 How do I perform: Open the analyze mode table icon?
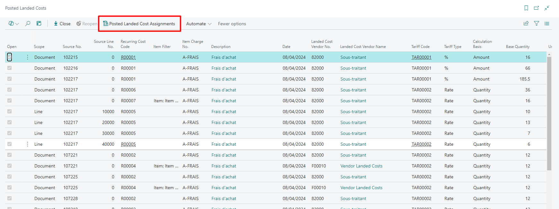(39, 23)
